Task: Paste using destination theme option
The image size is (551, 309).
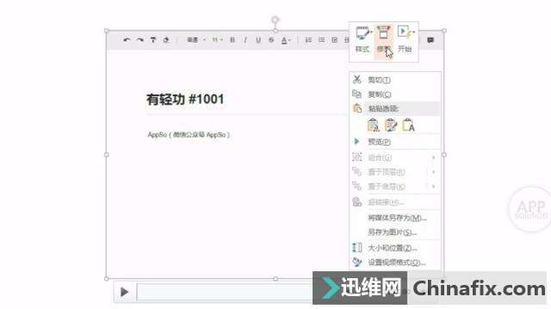Action: 374,125
